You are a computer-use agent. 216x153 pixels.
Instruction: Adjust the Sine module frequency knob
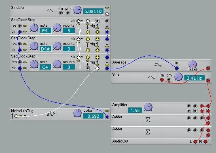click(x=178, y=77)
